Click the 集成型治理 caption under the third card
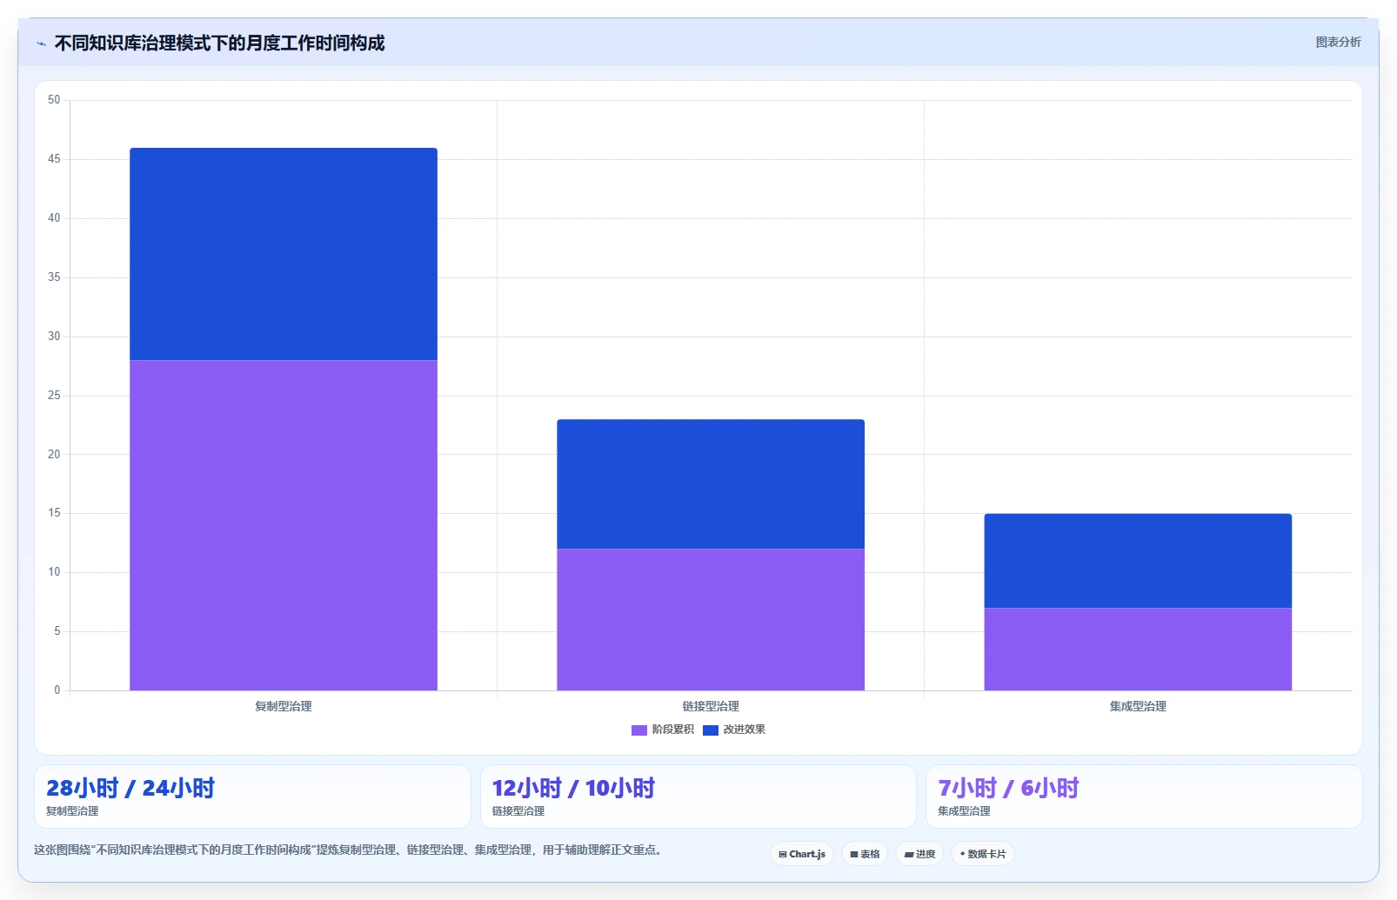This screenshot has height=900, width=1397. (x=964, y=810)
